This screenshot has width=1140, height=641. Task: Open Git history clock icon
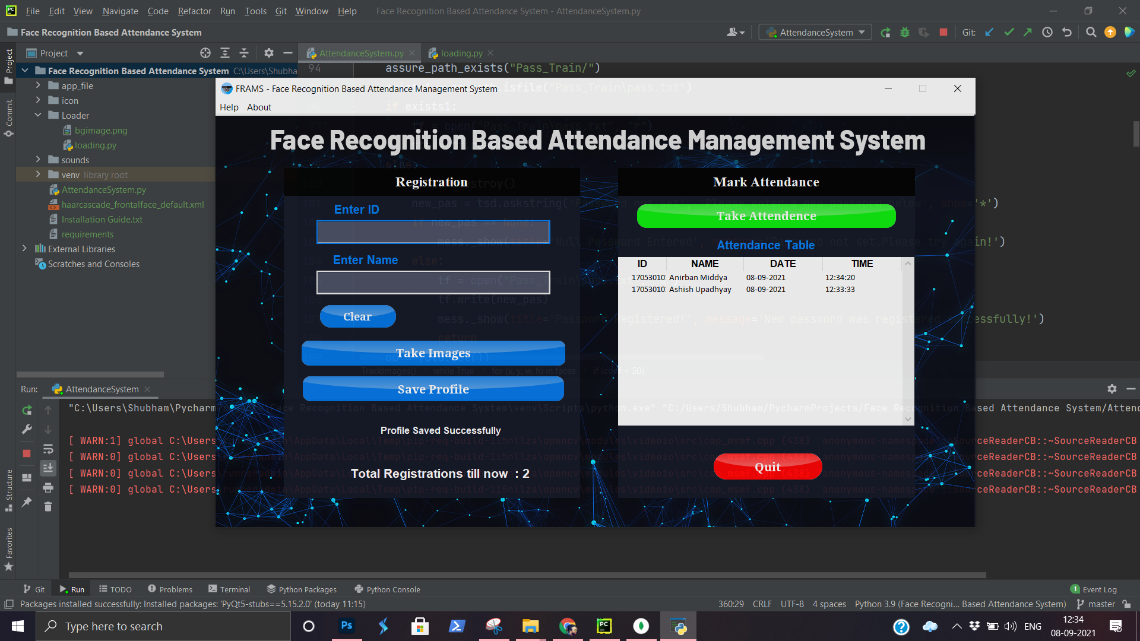(1047, 33)
